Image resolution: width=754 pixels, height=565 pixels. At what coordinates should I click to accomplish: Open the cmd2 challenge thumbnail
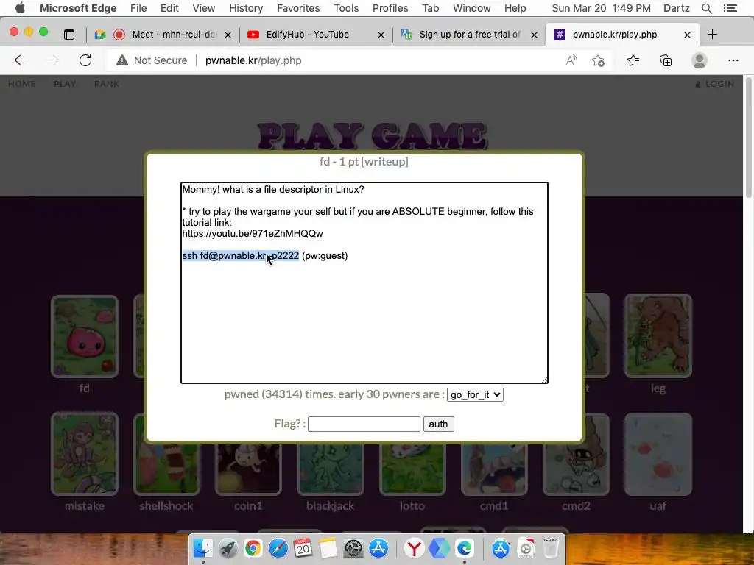click(576, 469)
